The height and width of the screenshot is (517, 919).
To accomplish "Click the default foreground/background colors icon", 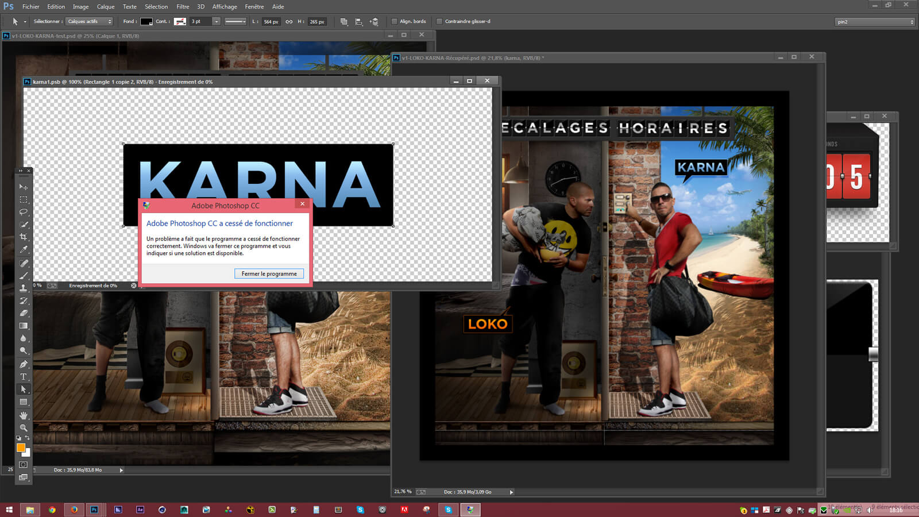I will point(18,438).
